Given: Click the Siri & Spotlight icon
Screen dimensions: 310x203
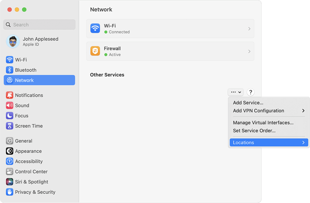Looking at the screenshot, I should (x=9, y=182).
